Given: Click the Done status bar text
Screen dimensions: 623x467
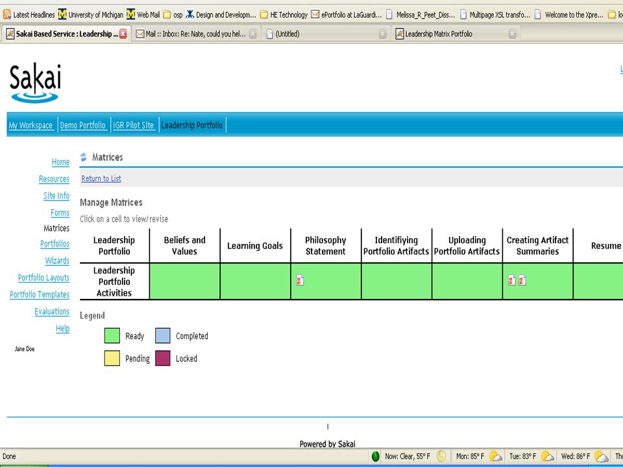Looking at the screenshot, I should point(9,456).
